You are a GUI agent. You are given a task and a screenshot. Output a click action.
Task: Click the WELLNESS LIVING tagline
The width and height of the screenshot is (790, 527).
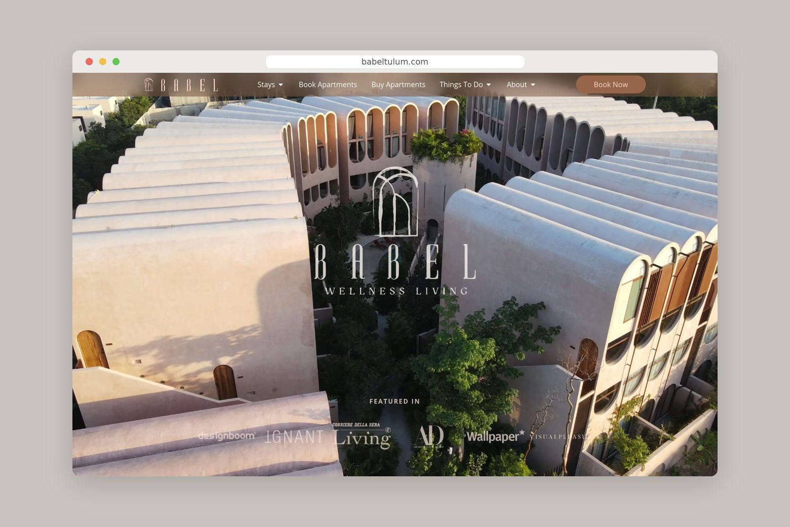(x=396, y=291)
